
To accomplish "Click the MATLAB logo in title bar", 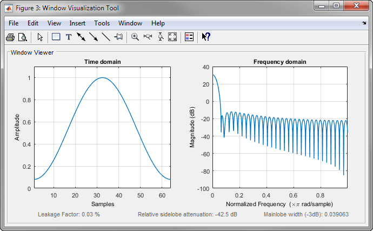I will [x=9, y=8].
